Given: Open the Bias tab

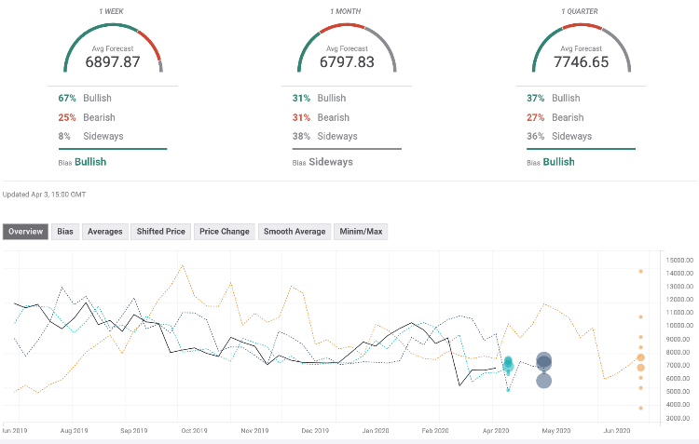Looking at the screenshot, I should coord(65,231).
